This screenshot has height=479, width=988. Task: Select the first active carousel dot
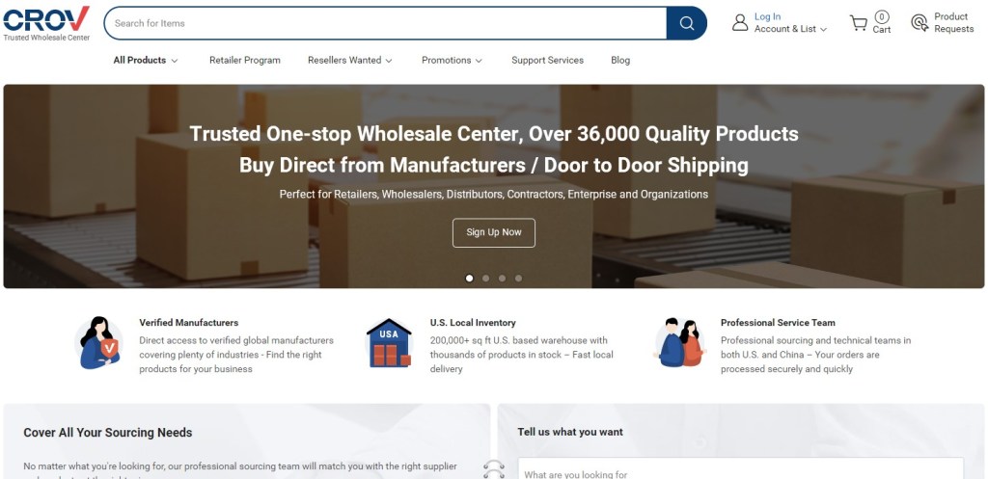(470, 279)
